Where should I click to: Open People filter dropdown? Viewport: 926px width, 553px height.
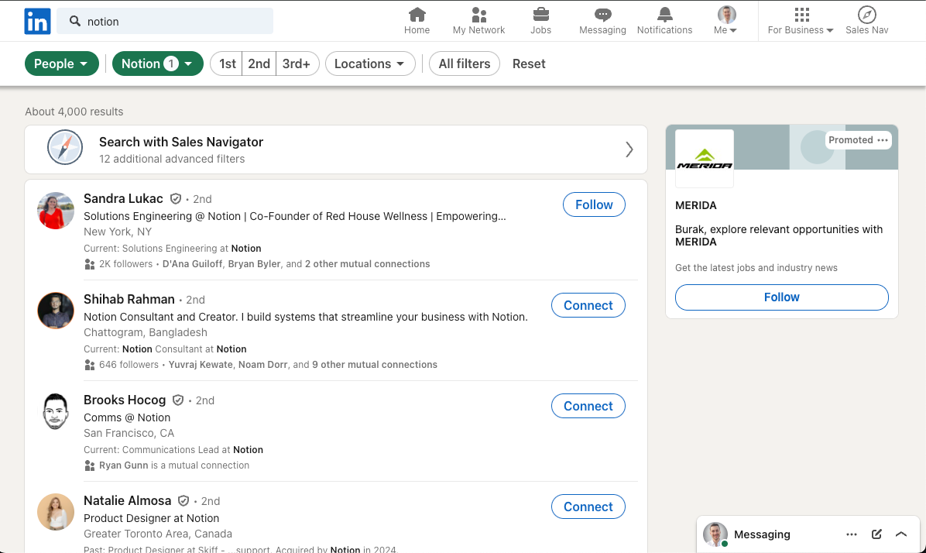click(61, 64)
